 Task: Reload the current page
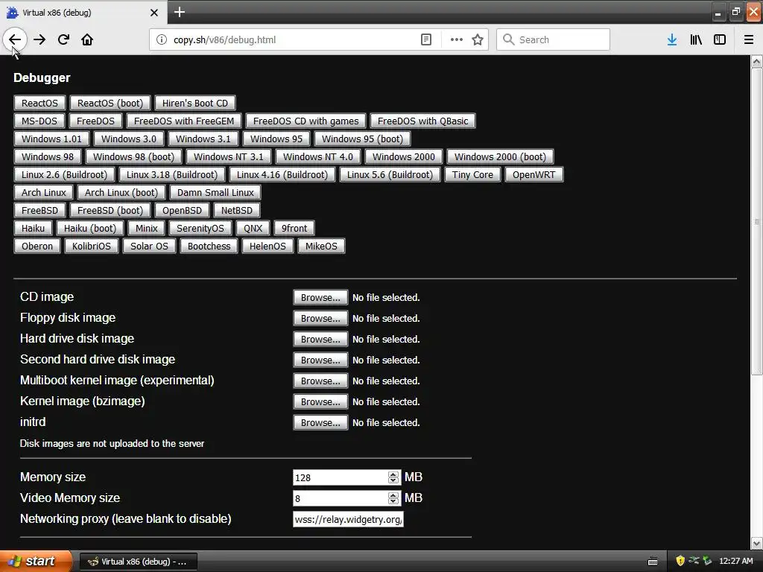63,39
